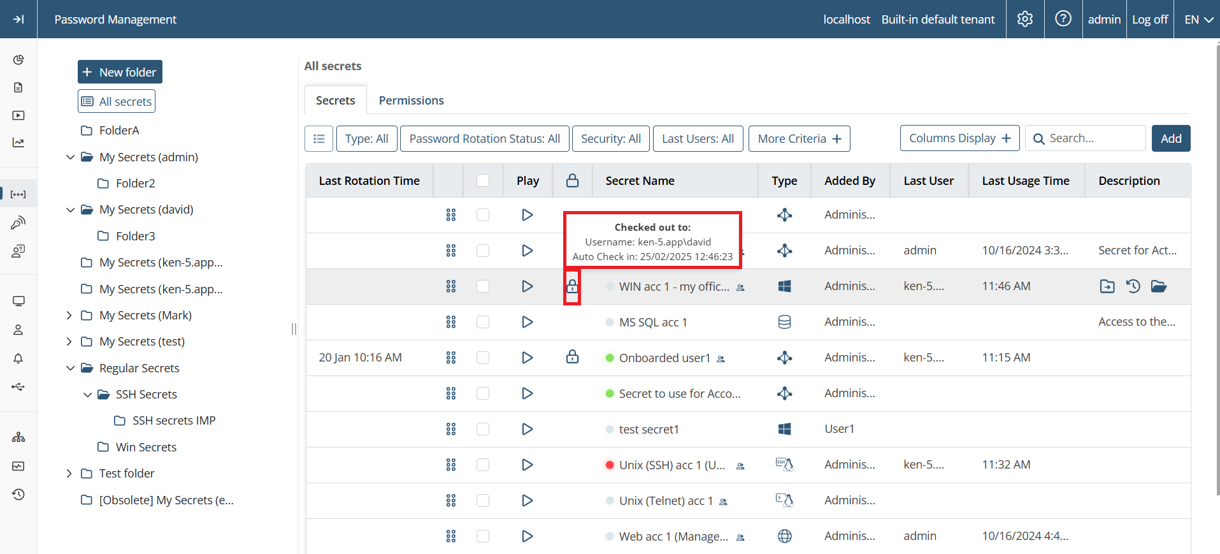Expand the Test folder node
Viewport: 1220px width, 554px height.
[x=69, y=474]
